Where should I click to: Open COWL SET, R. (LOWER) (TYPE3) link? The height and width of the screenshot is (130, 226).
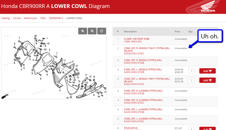tap(143, 91)
